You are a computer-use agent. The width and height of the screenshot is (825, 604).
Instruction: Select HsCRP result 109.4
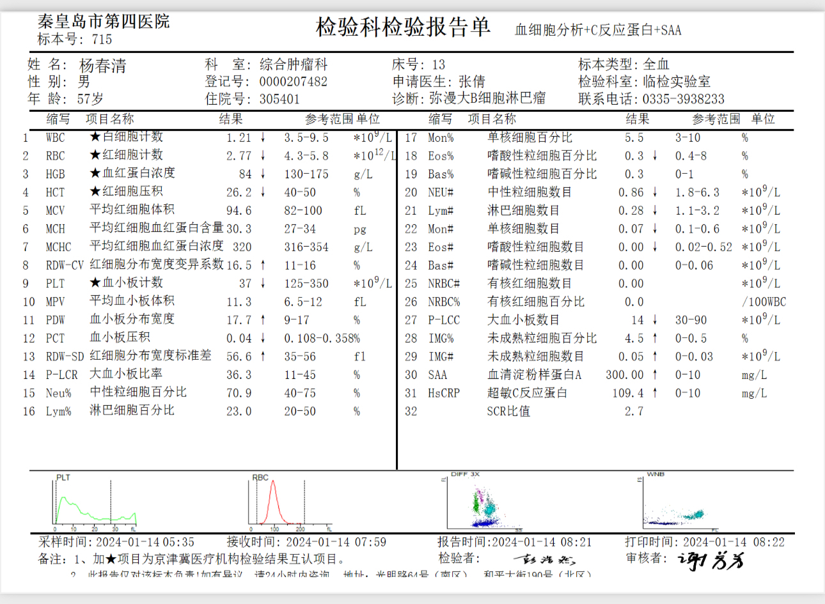pos(628,393)
